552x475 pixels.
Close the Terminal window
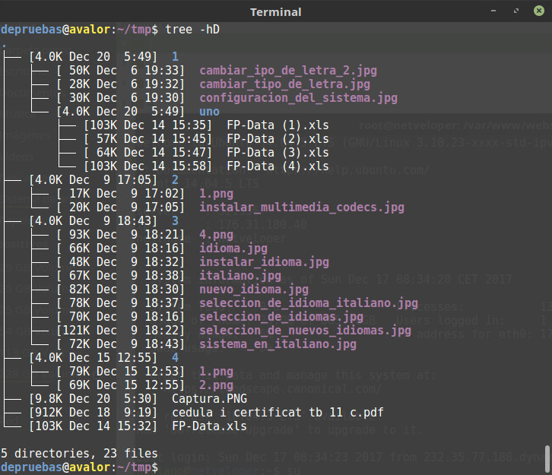tap(538, 11)
